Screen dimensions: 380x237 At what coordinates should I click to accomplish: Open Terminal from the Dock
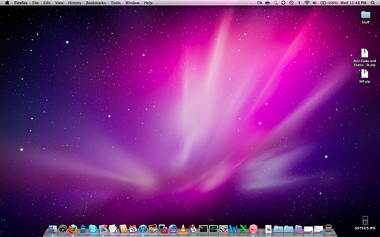pos(203,229)
